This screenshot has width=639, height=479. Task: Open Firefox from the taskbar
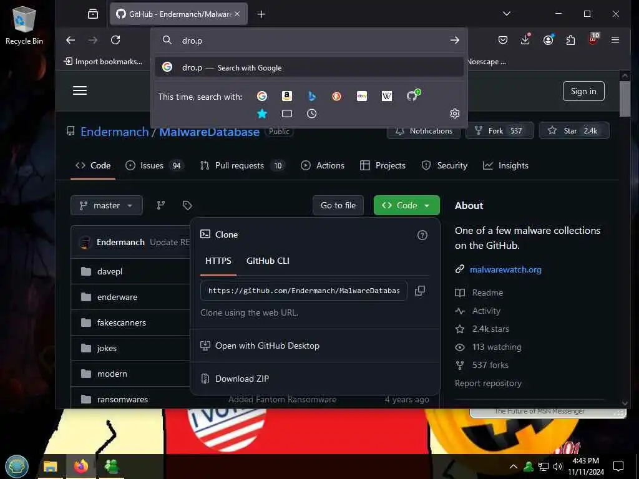click(80, 467)
